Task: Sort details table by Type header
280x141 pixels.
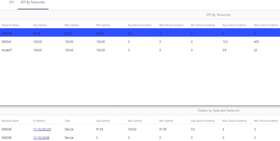Action: pos(67,121)
